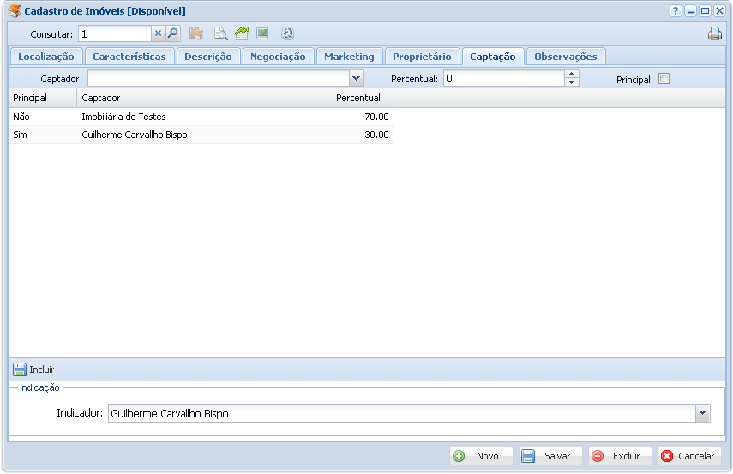Switch to the Localização tab
This screenshot has height=474, width=733.
(x=46, y=57)
